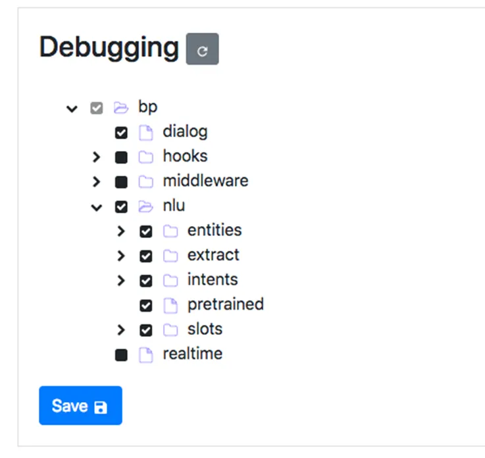Uncheck the slots checkbox
485x458 pixels.
point(145,330)
